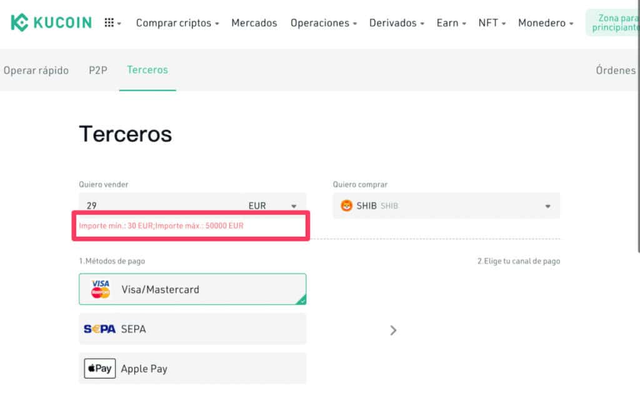Click the Visa/Mastercard card logo
The height and width of the screenshot is (400, 640).
(101, 289)
